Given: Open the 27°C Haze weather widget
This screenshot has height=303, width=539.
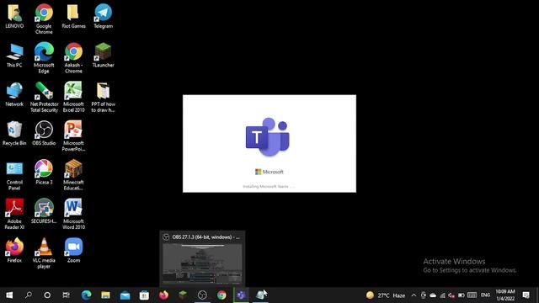Looking at the screenshot, I should [x=386, y=295].
